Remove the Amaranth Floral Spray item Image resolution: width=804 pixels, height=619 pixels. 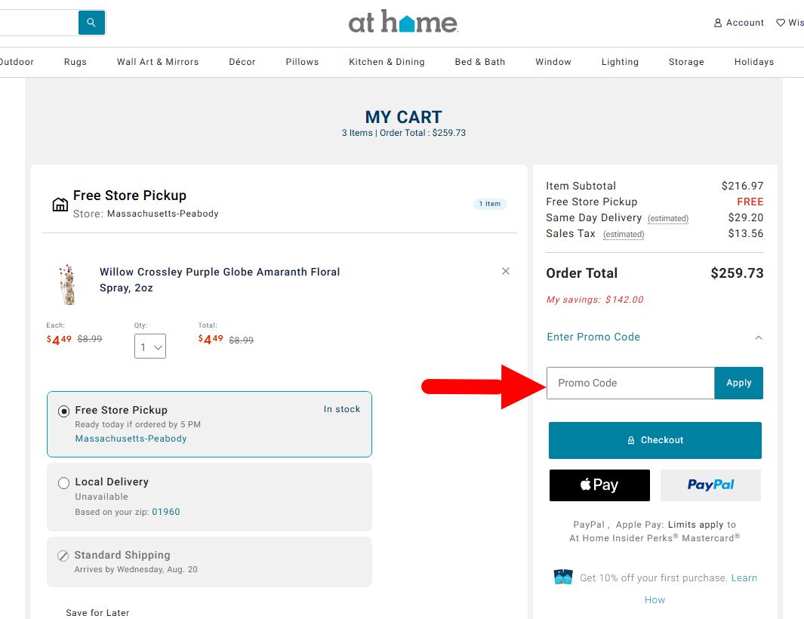[x=506, y=271]
